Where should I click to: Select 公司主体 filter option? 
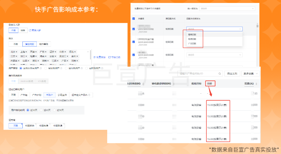click(62, 95)
